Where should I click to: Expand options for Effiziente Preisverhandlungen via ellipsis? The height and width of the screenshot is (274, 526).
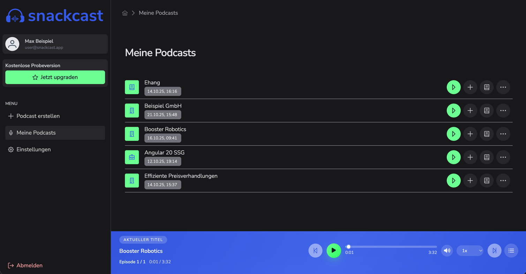503,181
